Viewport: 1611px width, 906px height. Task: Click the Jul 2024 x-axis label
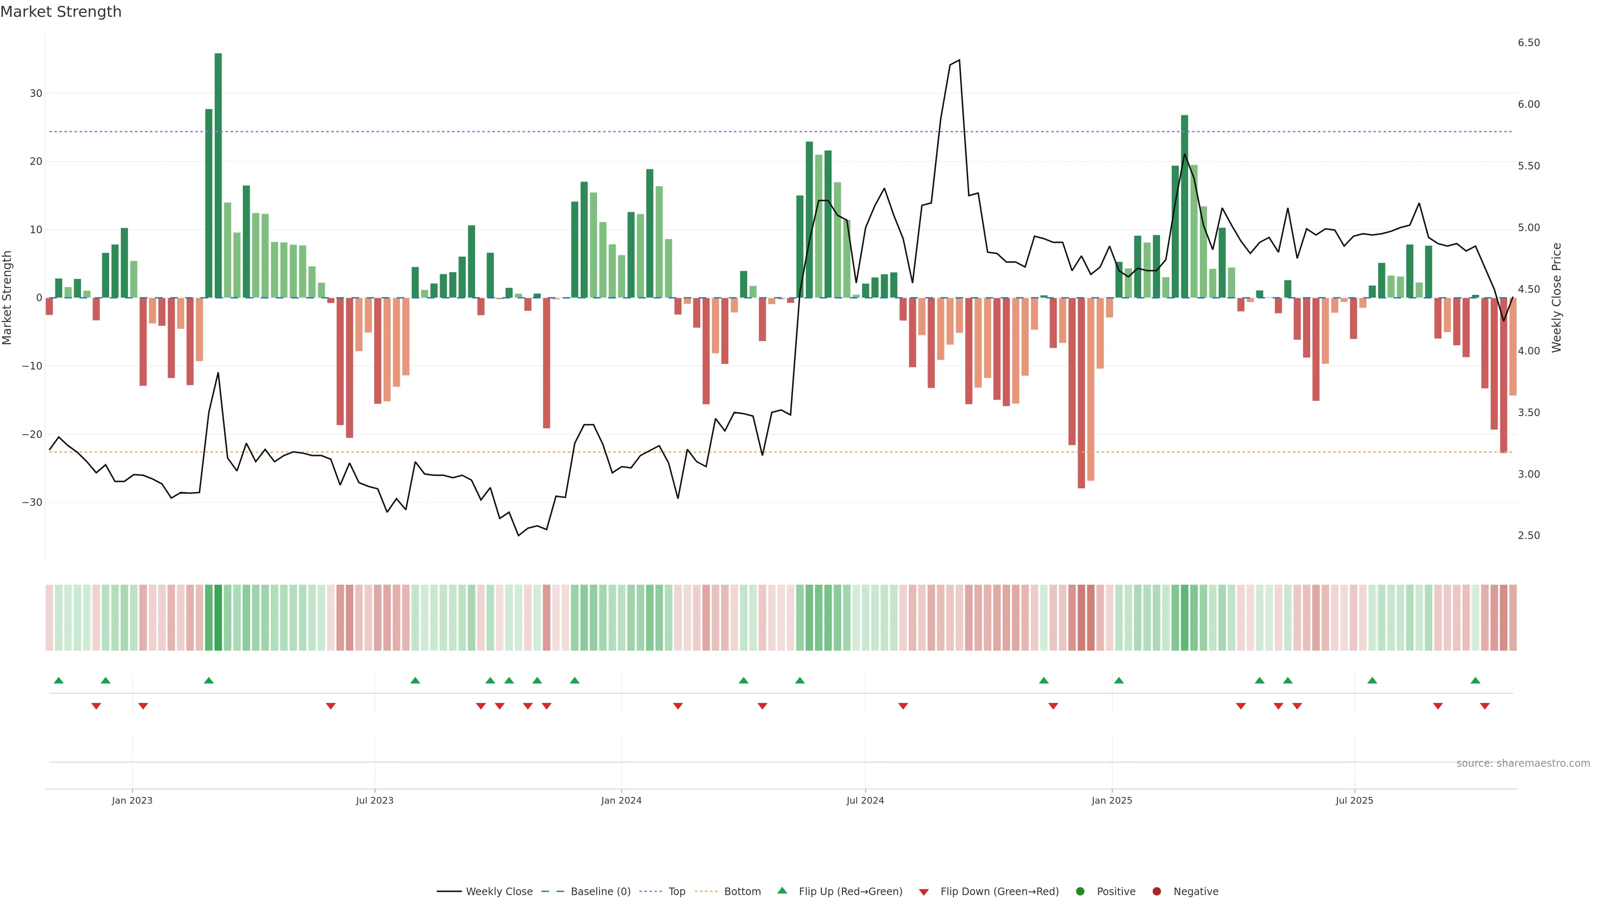click(865, 800)
